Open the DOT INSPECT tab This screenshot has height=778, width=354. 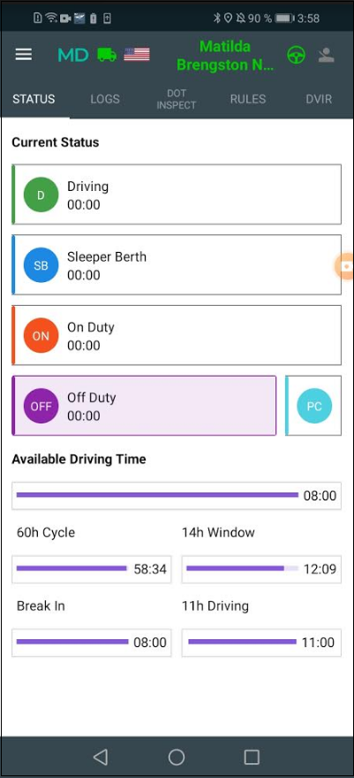tap(177, 99)
